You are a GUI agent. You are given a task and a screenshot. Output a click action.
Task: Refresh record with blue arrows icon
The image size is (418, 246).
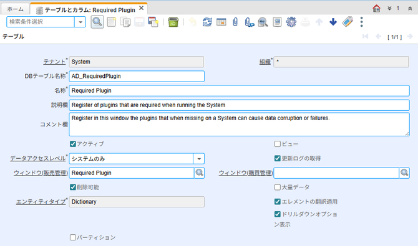tap(207, 22)
